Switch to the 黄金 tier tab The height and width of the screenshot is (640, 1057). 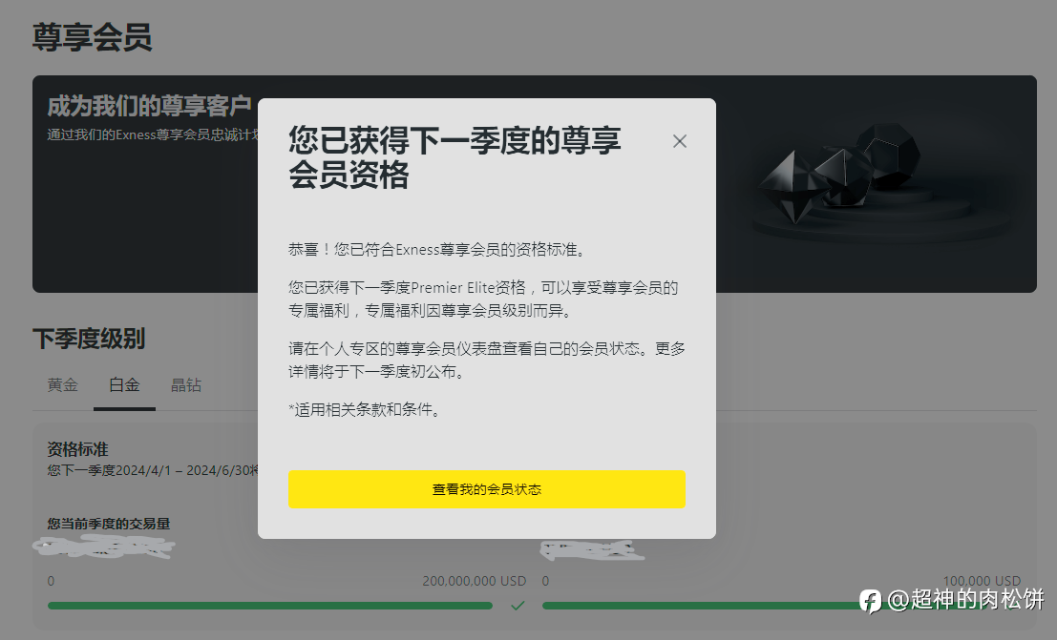click(x=63, y=384)
